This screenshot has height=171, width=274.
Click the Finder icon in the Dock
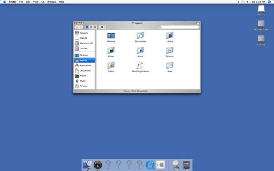[x=87, y=165]
